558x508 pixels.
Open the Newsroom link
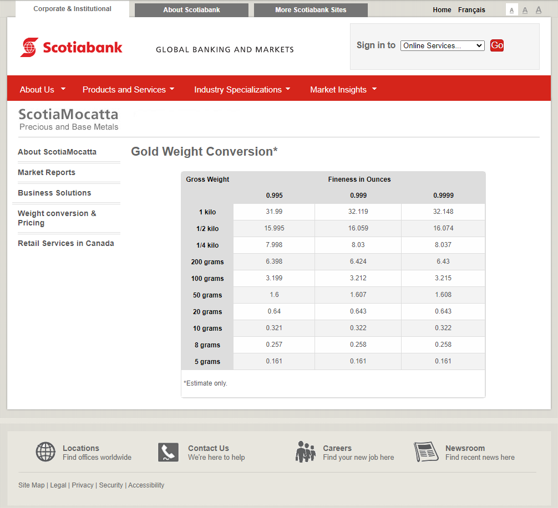coord(465,448)
